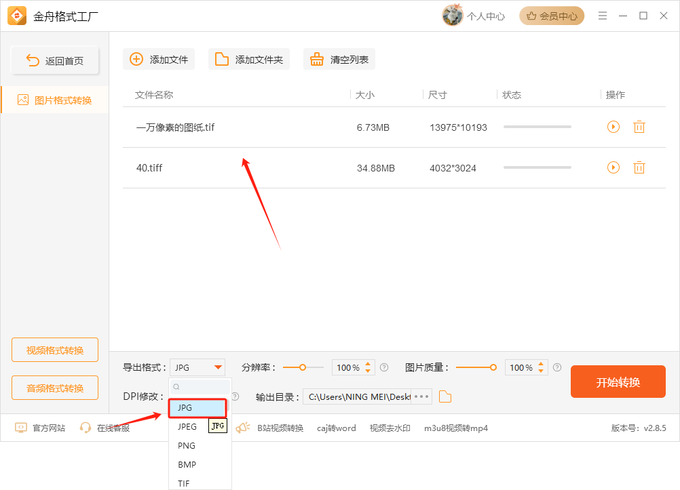Start converting 一万像素的图纸.tif with play icon
This screenshot has width=680, height=490.
[x=613, y=127]
